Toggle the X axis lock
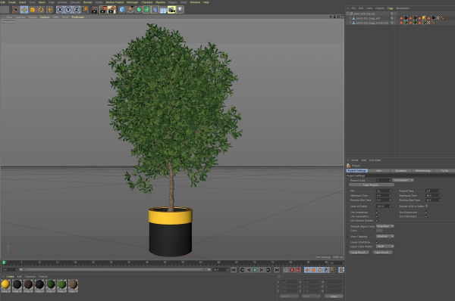 pyautogui.click(x=60, y=10)
